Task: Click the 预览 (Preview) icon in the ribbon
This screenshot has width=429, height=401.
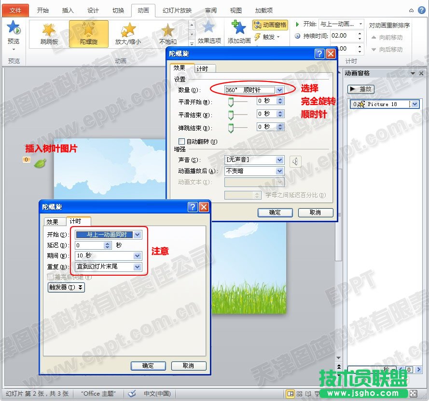Action: pyautogui.click(x=14, y=30)
